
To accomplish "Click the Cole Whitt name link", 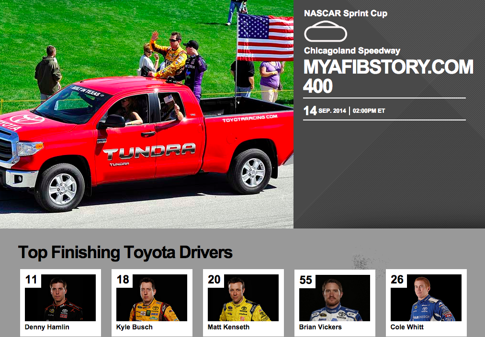I will click(407, 327).
